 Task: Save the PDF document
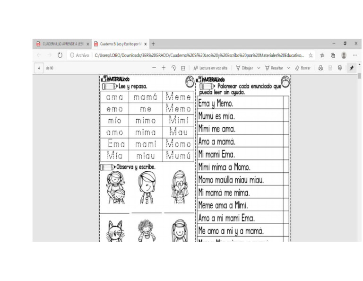(x=330, y=68)
